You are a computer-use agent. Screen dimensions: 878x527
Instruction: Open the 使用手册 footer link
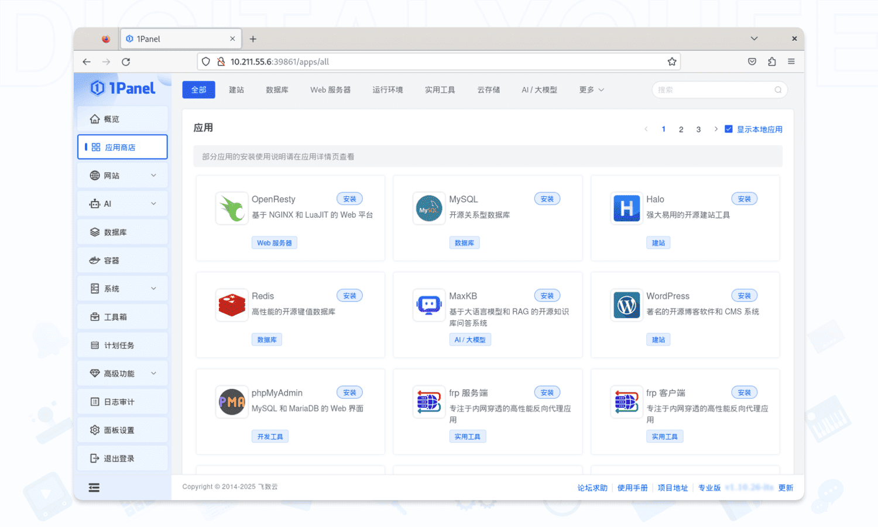coord(632,488)
